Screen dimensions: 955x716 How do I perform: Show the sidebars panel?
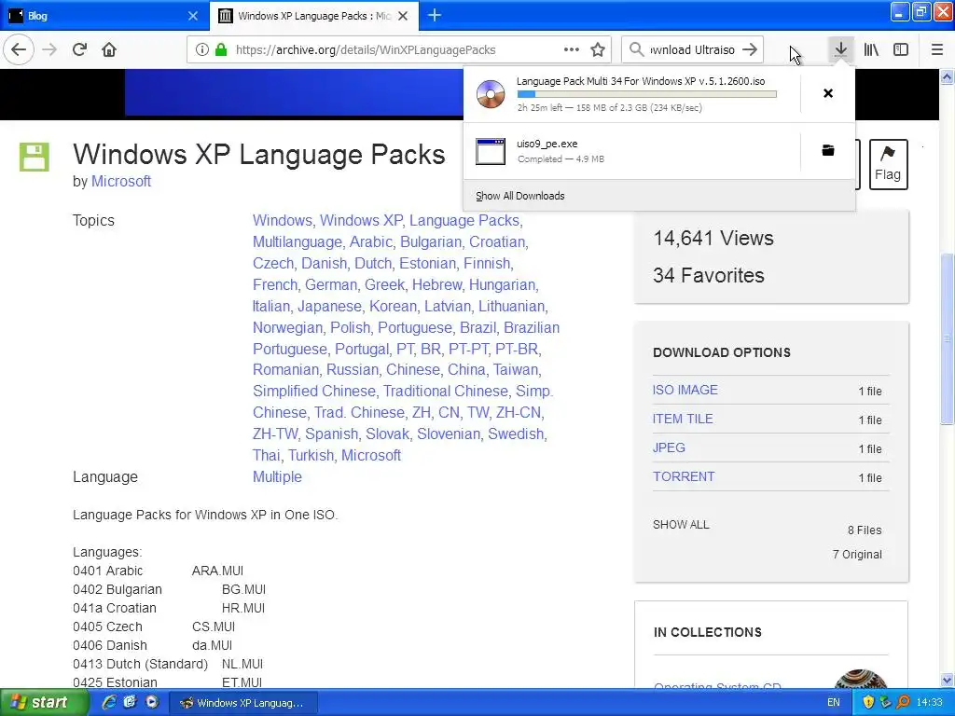[x=901, y=49]
